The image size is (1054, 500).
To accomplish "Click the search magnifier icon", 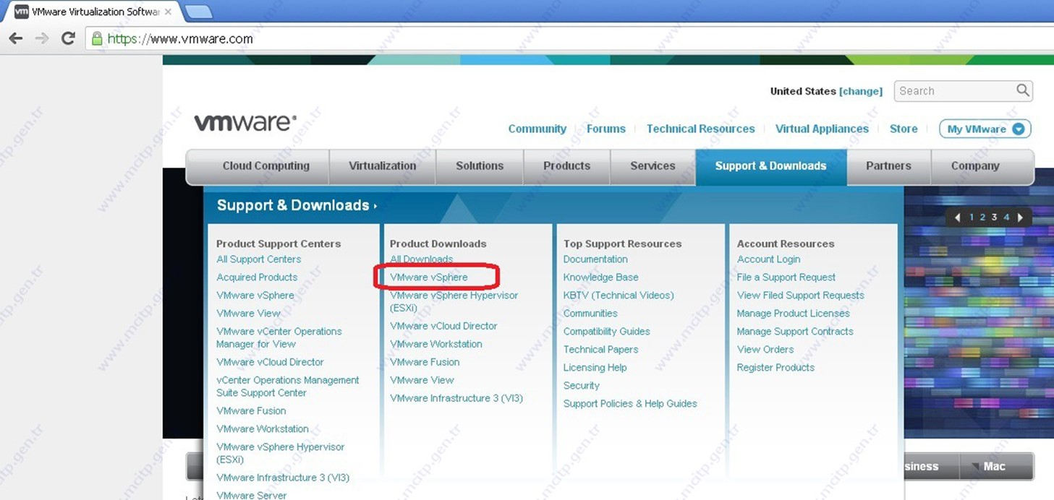I will [x=1022, y=90].
